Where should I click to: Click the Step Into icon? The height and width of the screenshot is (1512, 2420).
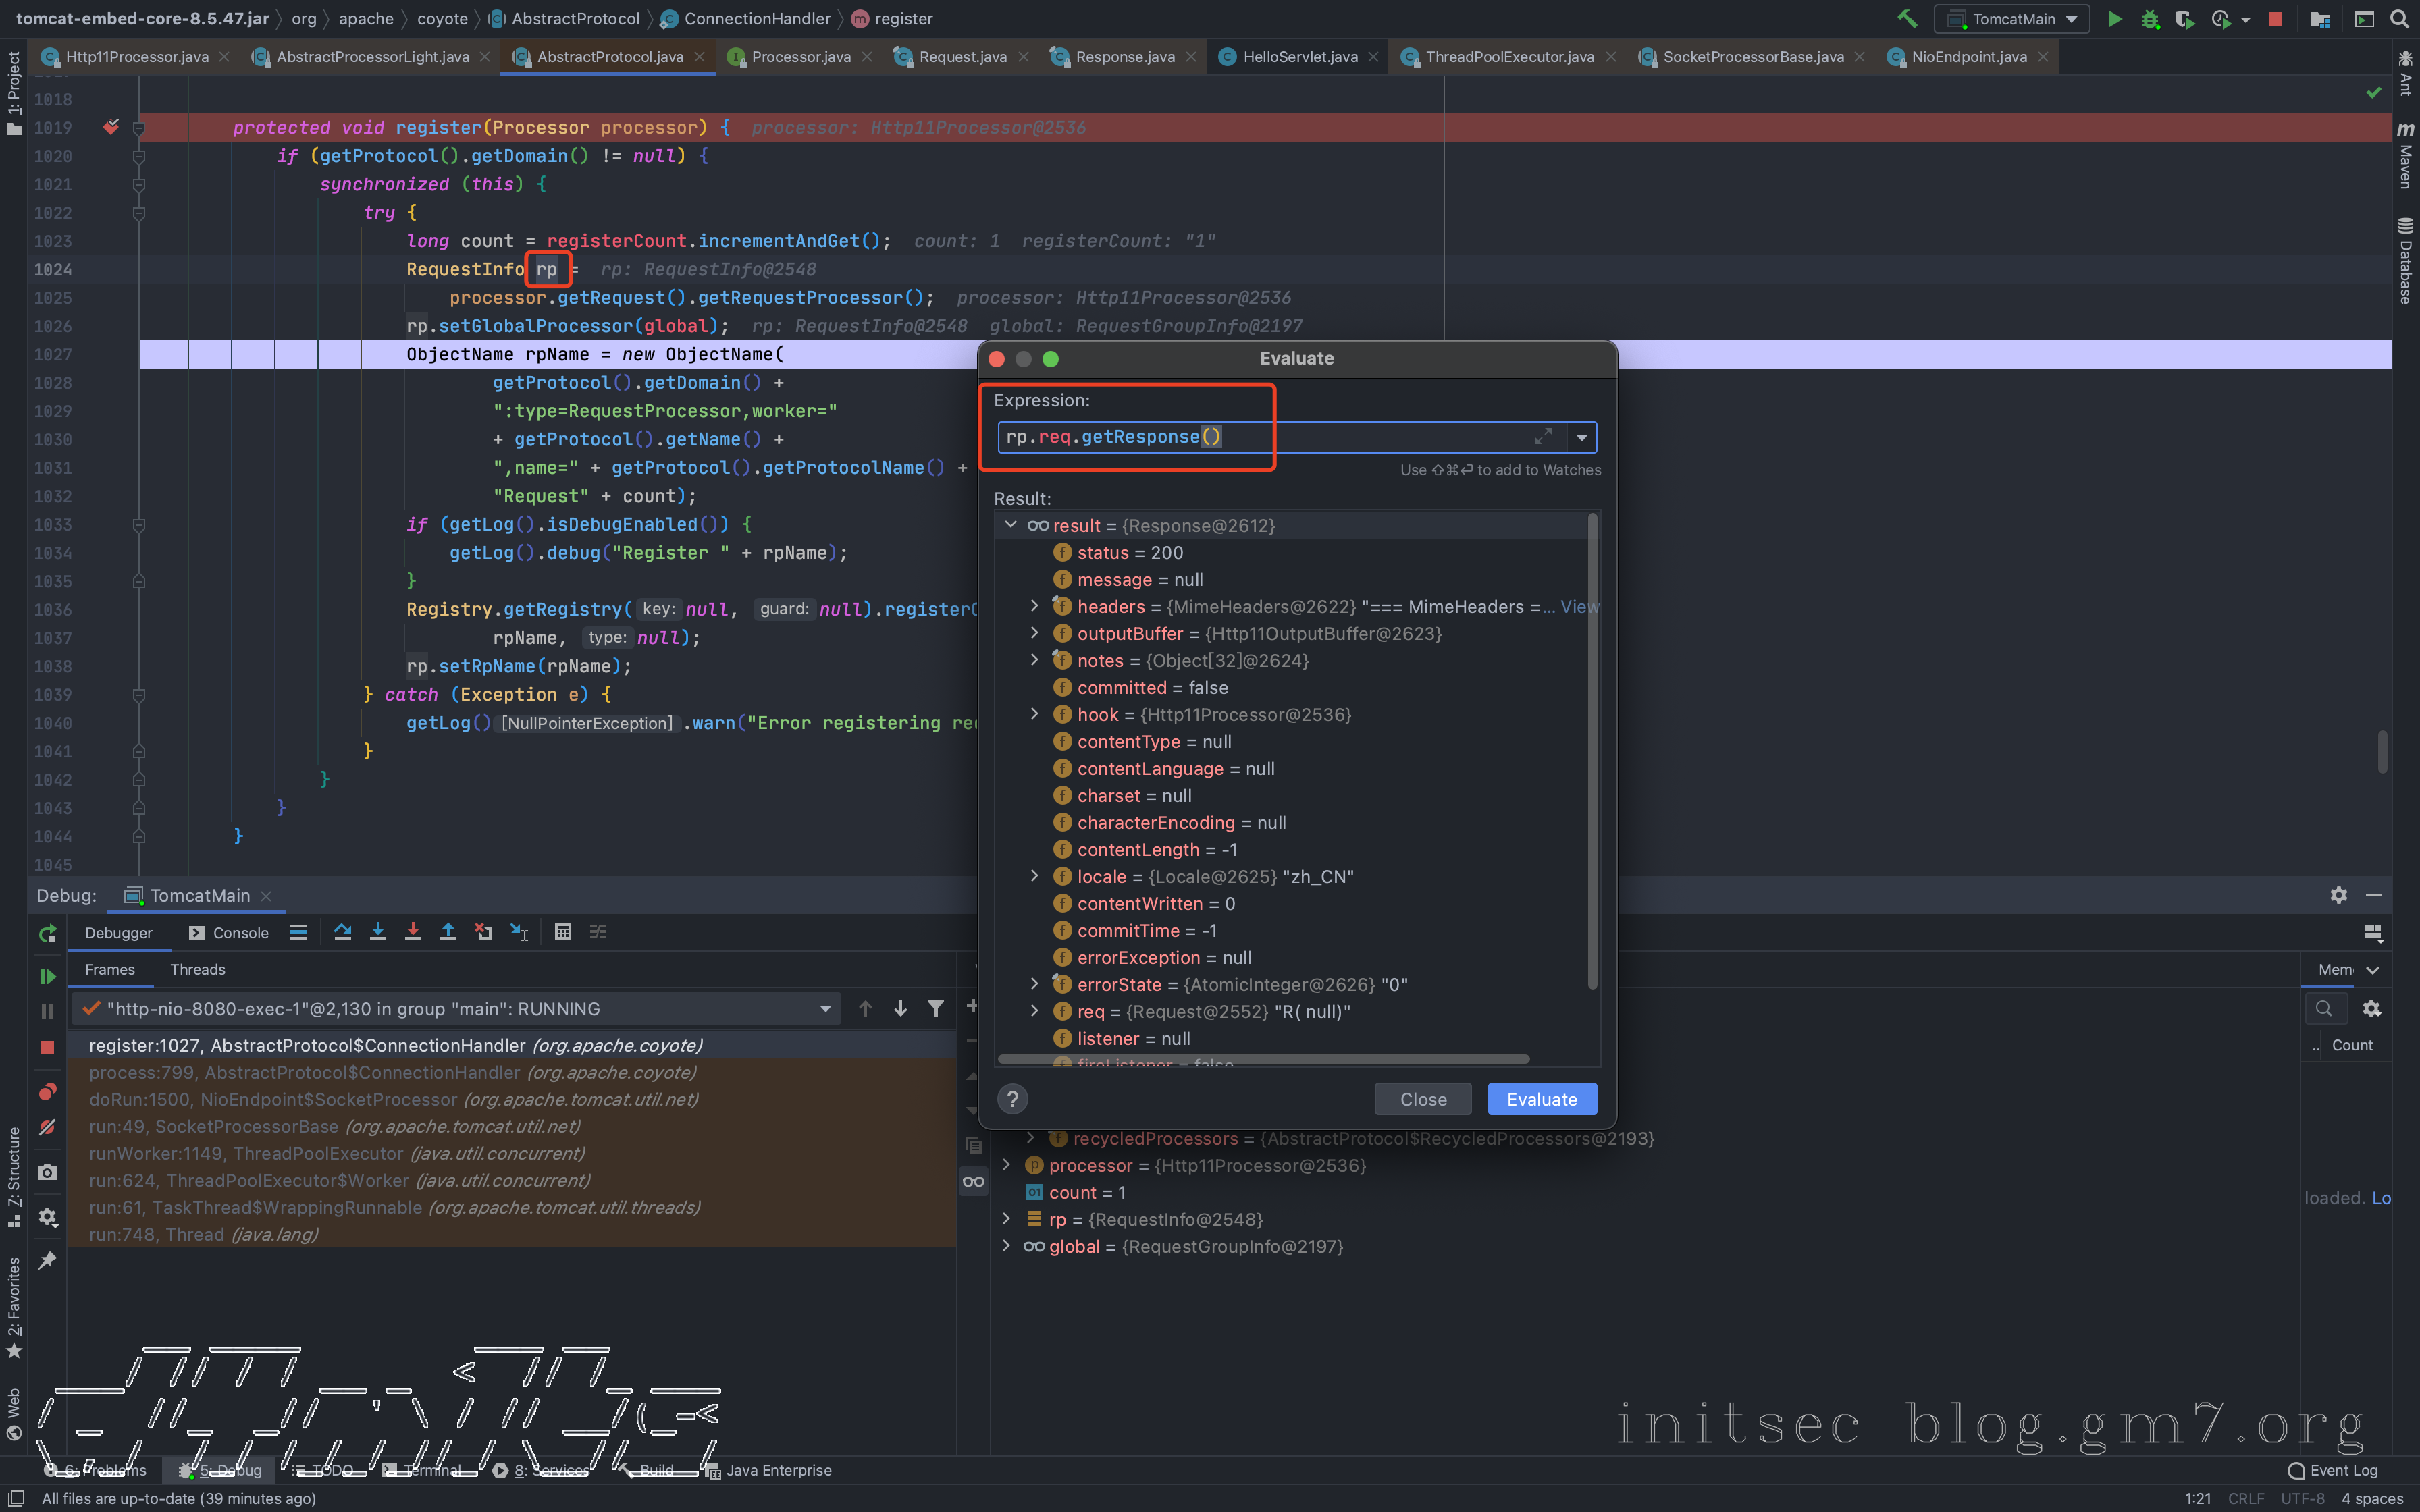[377, 932]
